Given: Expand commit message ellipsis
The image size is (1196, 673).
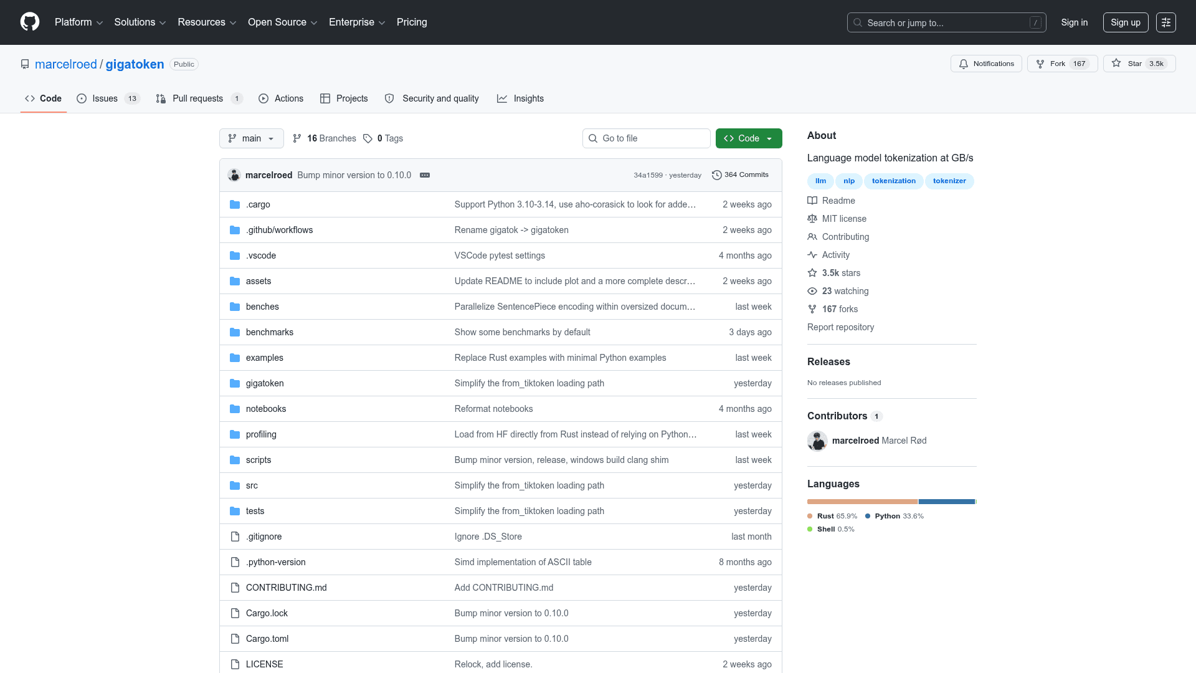Looking at the screenshot, I should tap(425, 175).
